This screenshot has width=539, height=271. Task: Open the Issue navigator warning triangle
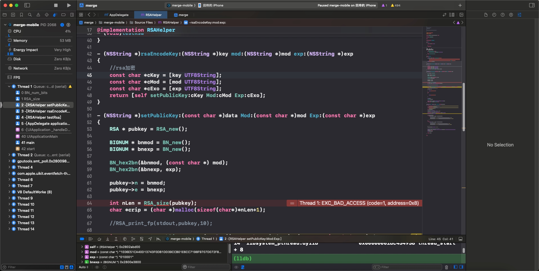click(38, 15)
